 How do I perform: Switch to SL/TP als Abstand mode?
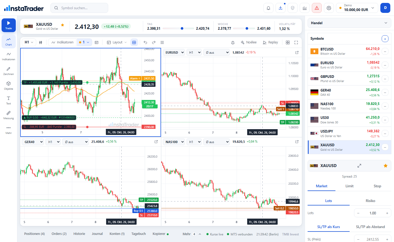coord(370,227)
